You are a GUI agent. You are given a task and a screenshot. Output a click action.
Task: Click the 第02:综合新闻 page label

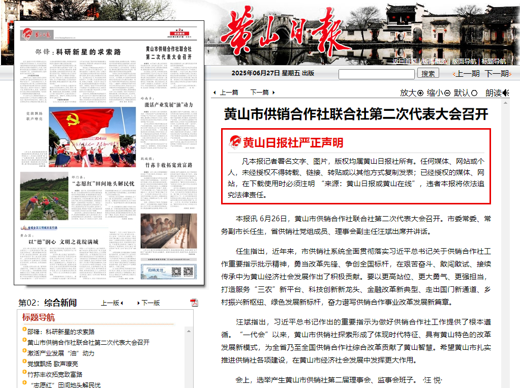pos(47,303)
